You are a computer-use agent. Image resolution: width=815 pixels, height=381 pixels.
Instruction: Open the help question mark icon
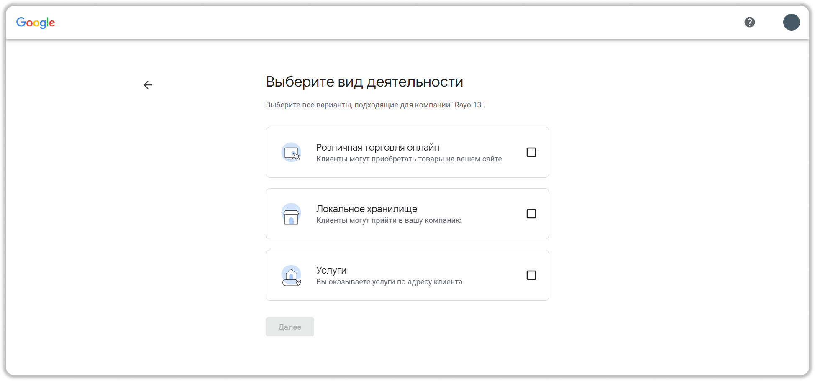coord(750,22)
